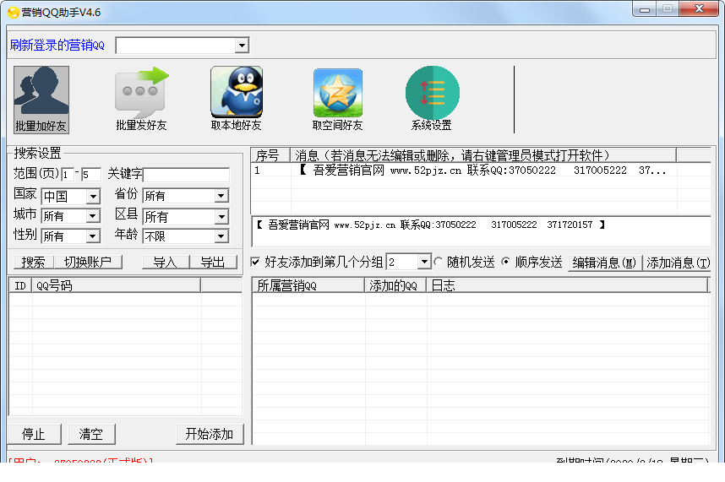
Task: Click the ID column header
Action: click(x=20, y=285)
